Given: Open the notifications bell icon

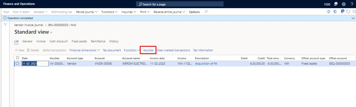Looking at the screenshot, I should point(336,4).
